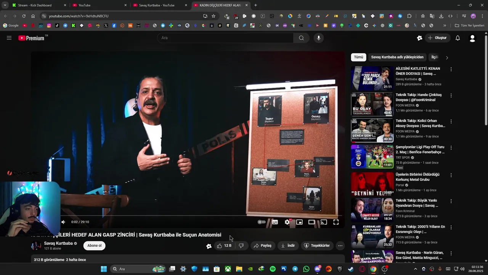
Task: Select the Tümü filter chip
Action: click(358, 57)
